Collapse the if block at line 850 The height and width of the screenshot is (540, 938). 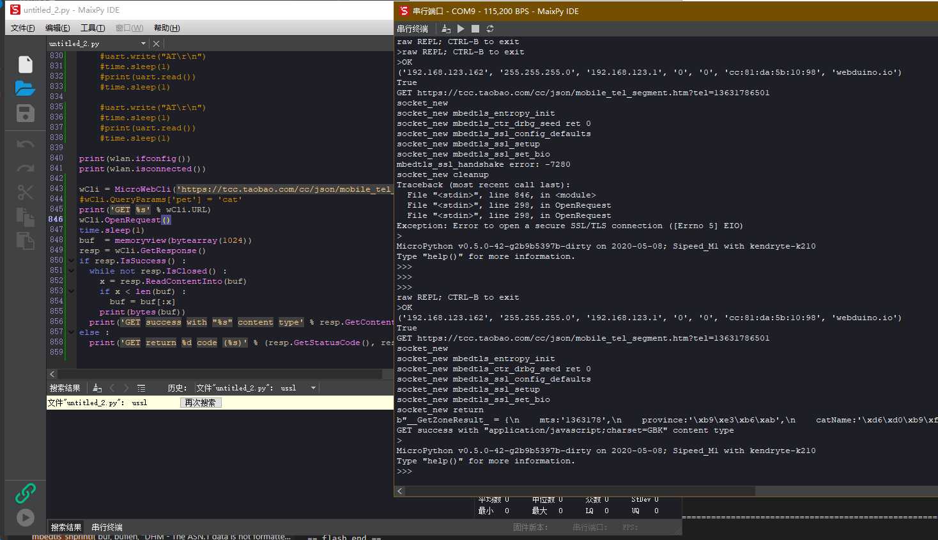[72, 261]
